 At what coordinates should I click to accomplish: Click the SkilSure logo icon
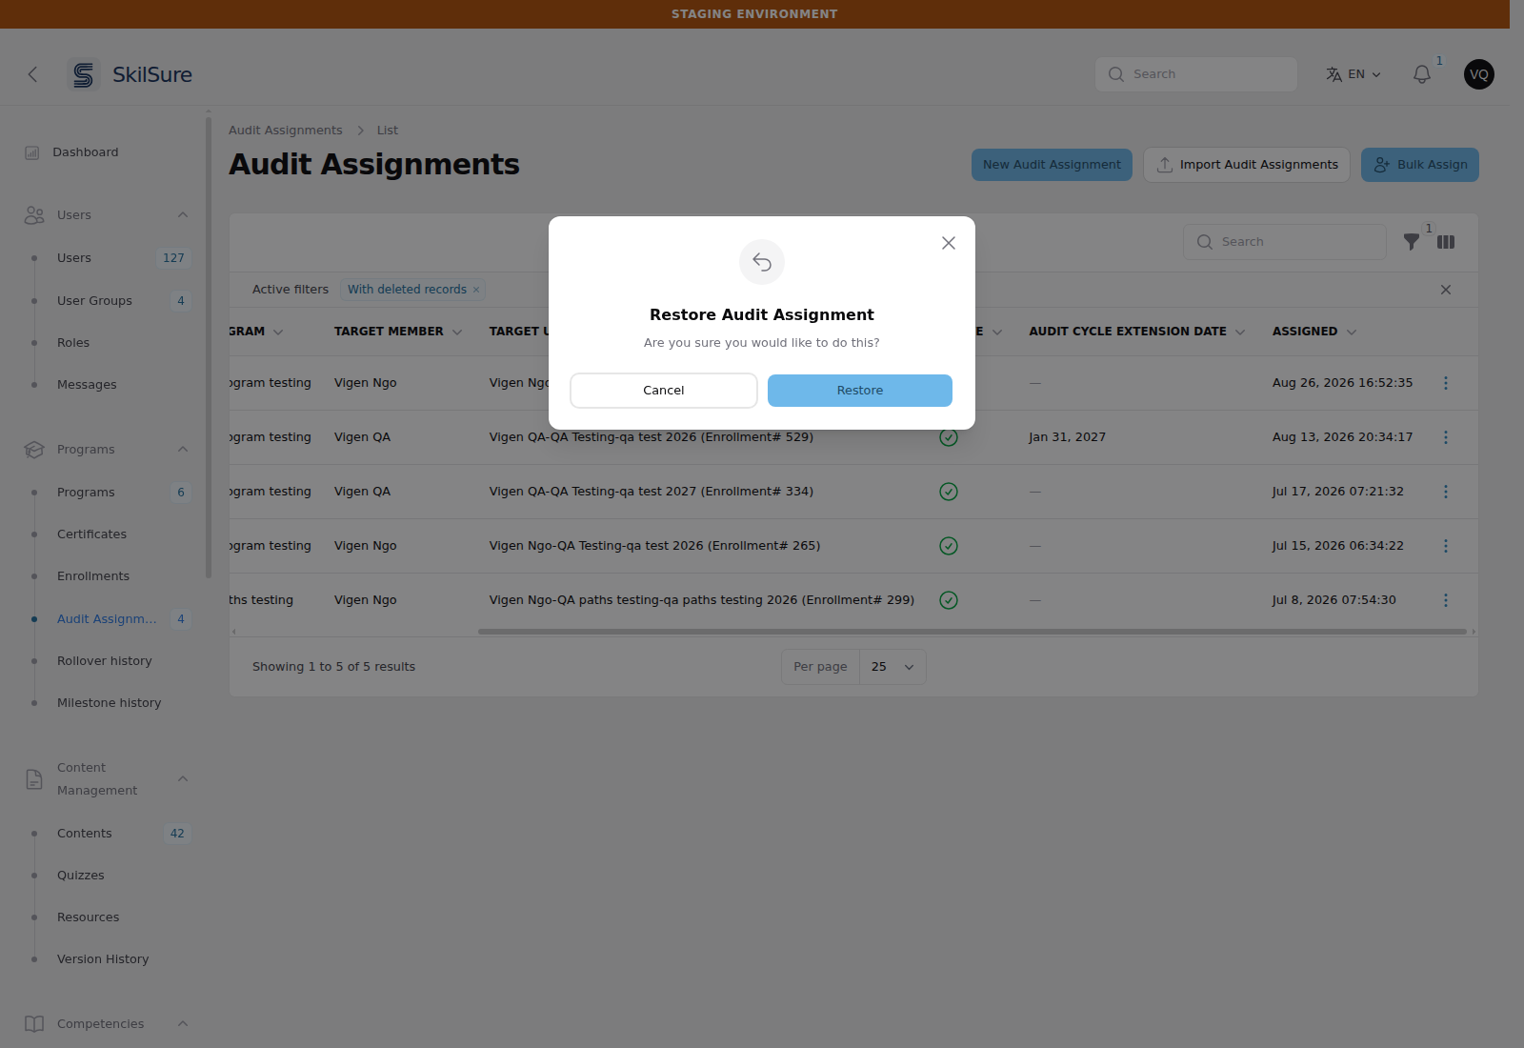point(84,74)
